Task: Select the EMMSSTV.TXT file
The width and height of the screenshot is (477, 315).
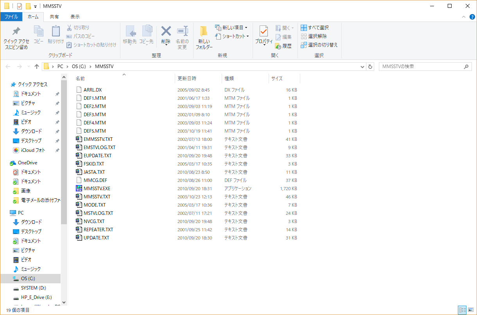Action: [98, 139]
